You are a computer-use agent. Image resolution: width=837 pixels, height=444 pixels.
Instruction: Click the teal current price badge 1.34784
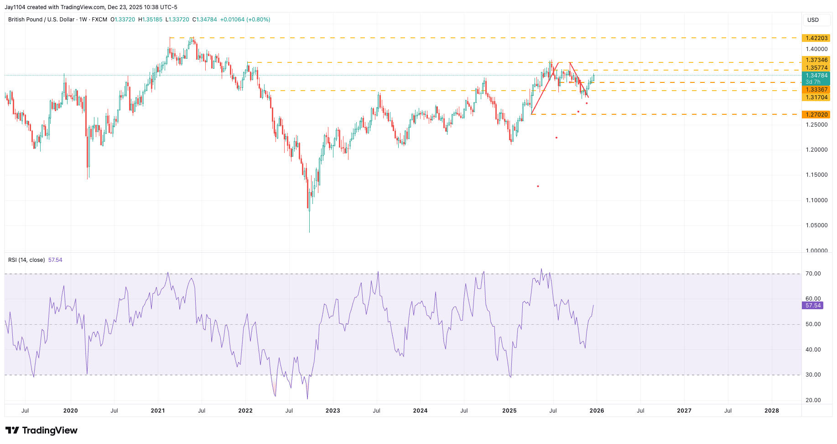click(x=816, y=75)
